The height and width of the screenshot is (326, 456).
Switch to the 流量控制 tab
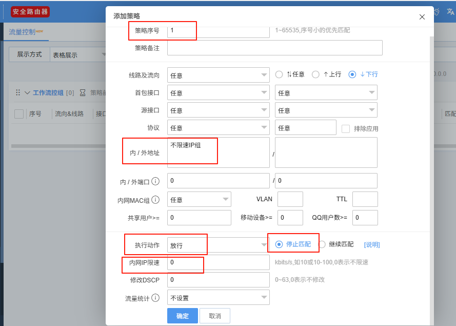point(26,32)
